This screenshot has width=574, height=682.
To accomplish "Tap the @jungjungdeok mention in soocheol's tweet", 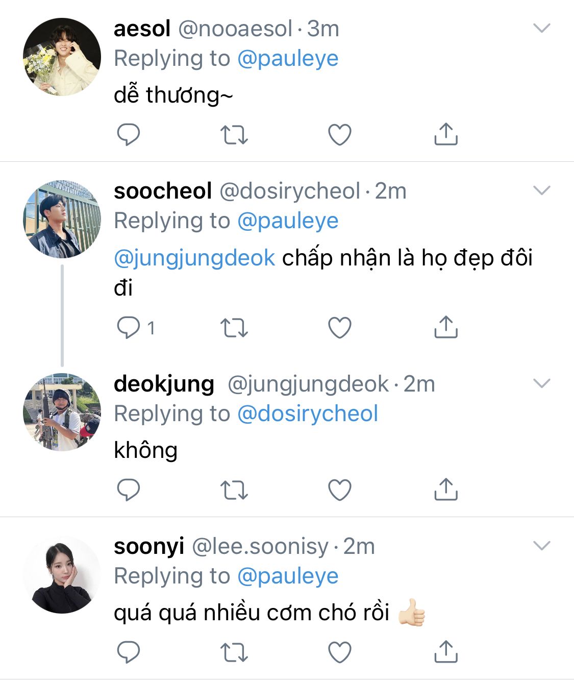I will click(x=194, y=258).
